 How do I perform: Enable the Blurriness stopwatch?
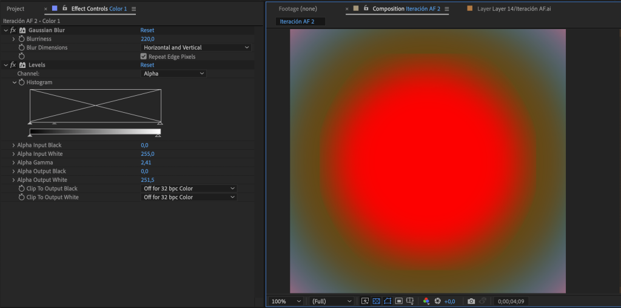point(22,39)
